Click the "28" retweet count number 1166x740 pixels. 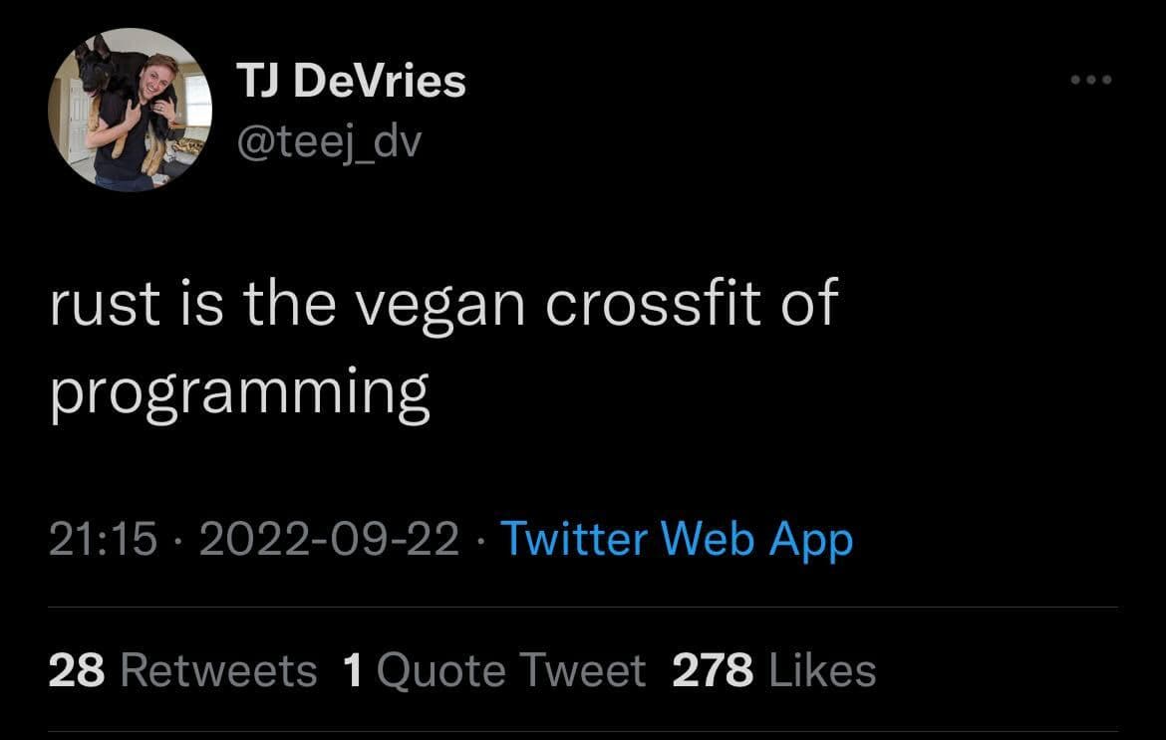point(77,670)
